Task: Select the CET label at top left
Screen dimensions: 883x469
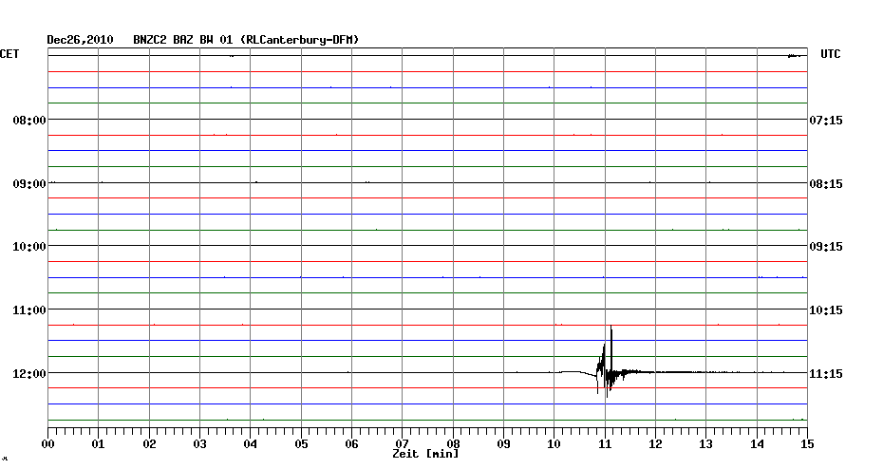Action: (x=9, y=54)
